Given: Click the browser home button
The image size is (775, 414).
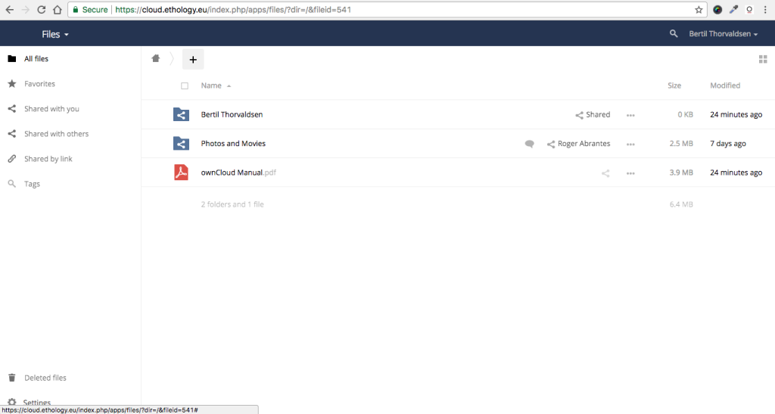Looking at the screenshot, I should coord(58,9).
